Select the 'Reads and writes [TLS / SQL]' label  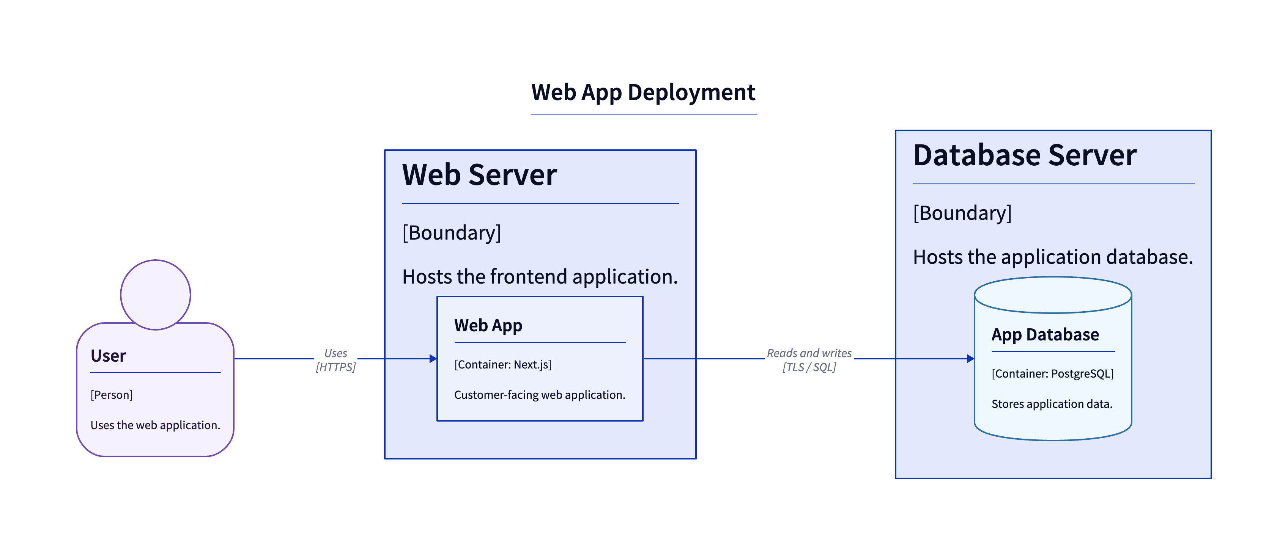coord(809,360)
